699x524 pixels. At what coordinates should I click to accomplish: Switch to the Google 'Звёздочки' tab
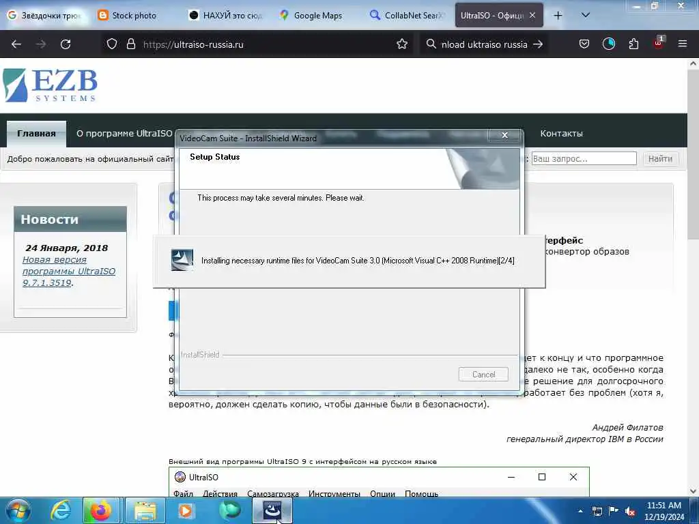coord(46,16)
